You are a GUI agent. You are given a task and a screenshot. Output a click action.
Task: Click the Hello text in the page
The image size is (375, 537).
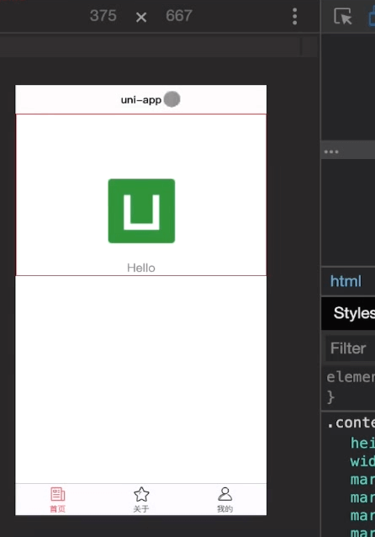coord(141,268)
